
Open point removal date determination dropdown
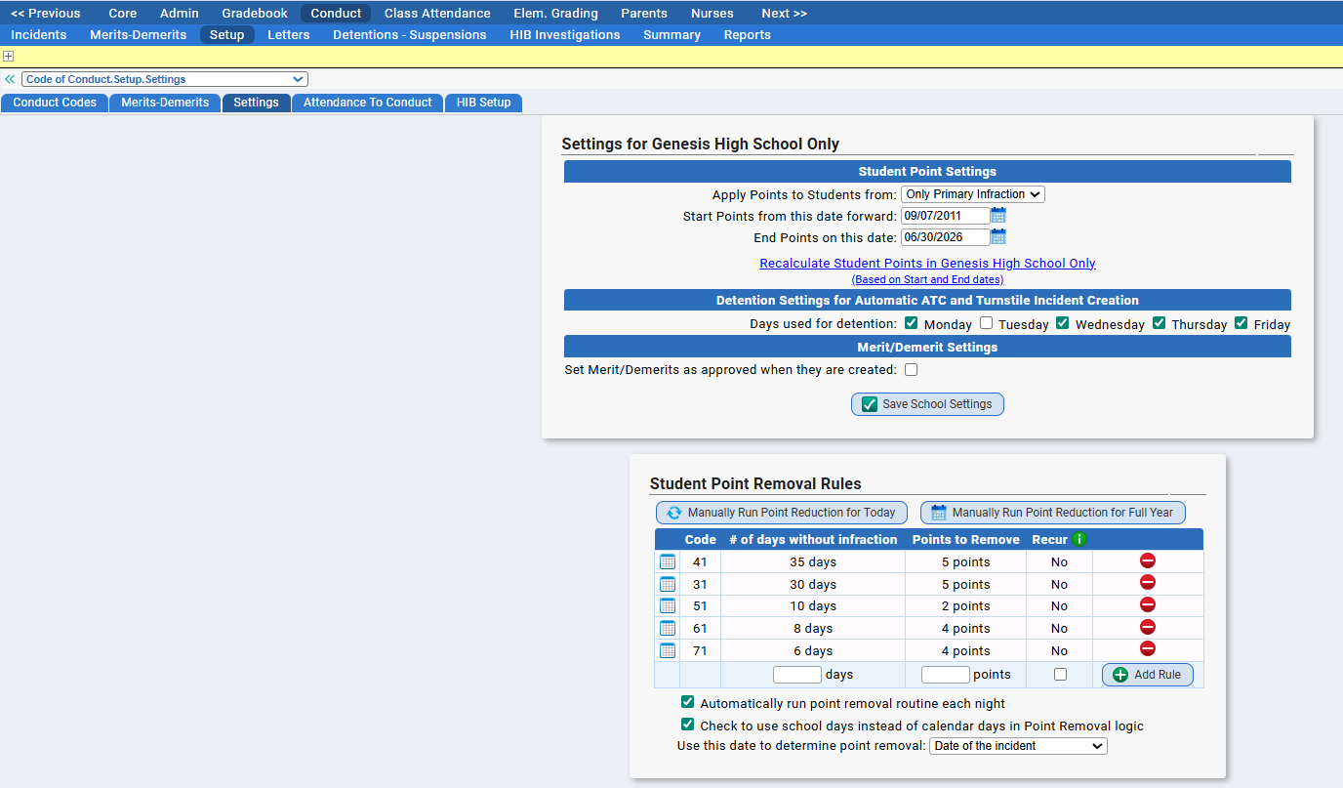tap(1018, 746)
